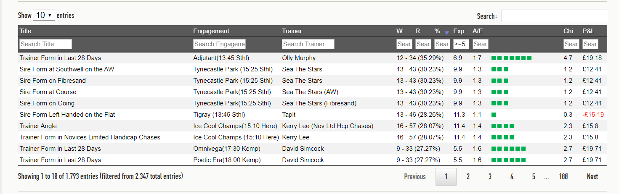Viewport: 619px width, 194px height.
Task: Sort by the P&L column header
Action: (588, 31)
